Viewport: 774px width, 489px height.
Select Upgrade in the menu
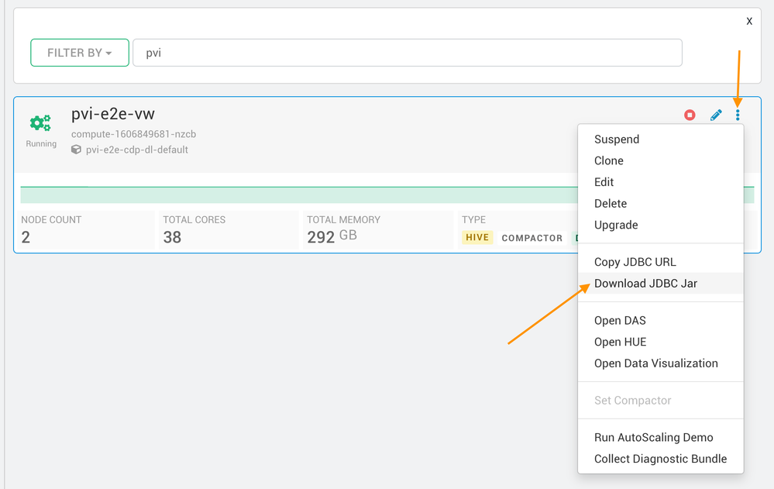[616, 225]
